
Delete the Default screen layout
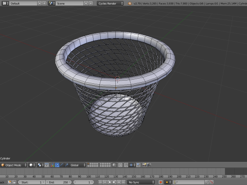click(44, 3)
